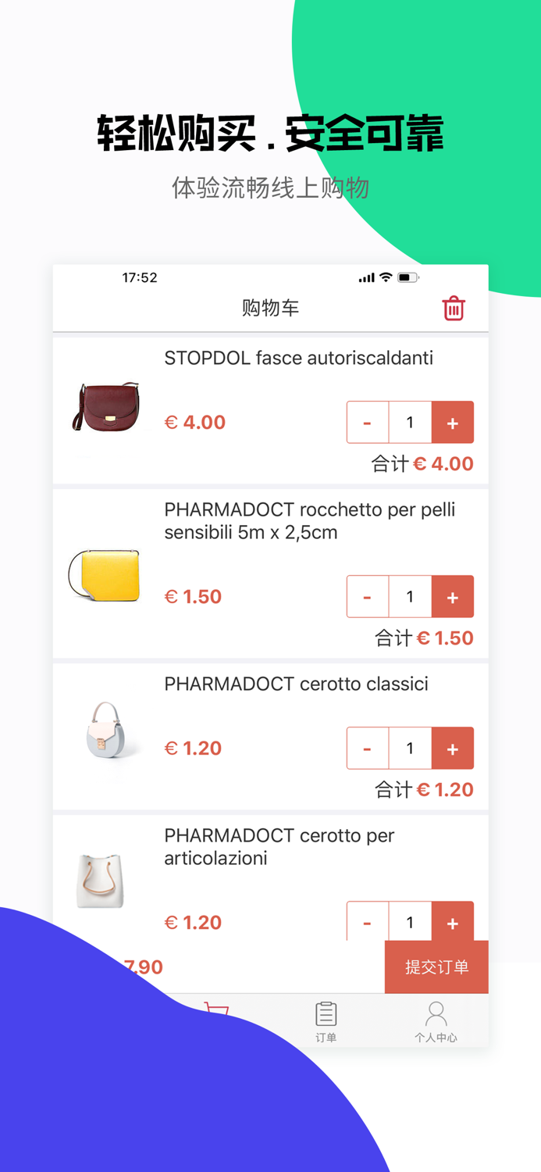Decrease PHARMADOCT cerotto classici quantity
The width and height of the screenshot is (541, 1172).
coord(367,748)
